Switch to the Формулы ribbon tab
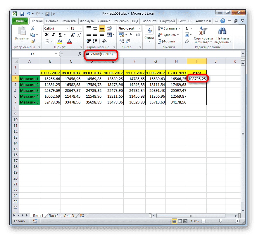This screenshot has height=236, width=257. pyautogui.click(x=88, y=21)
